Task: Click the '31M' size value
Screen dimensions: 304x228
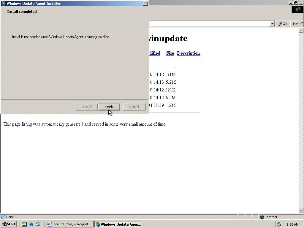Action: [x=171, y=75]
